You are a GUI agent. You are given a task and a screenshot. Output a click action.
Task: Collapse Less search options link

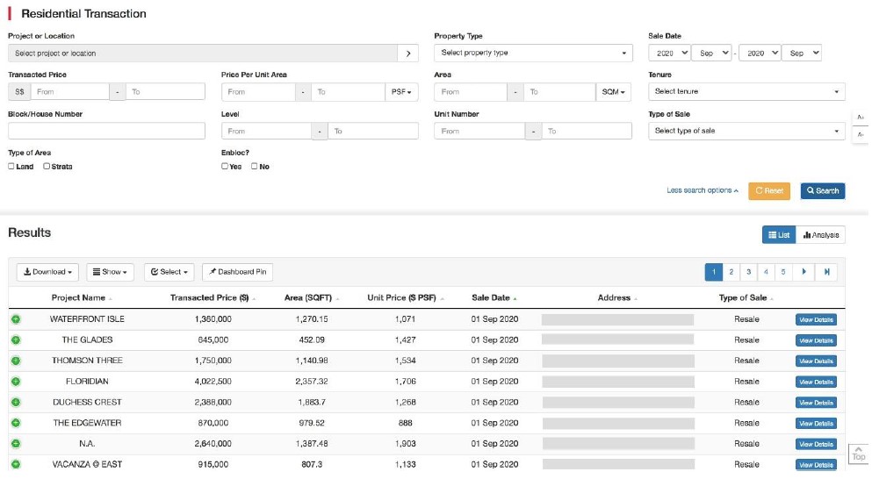(703, 190)
